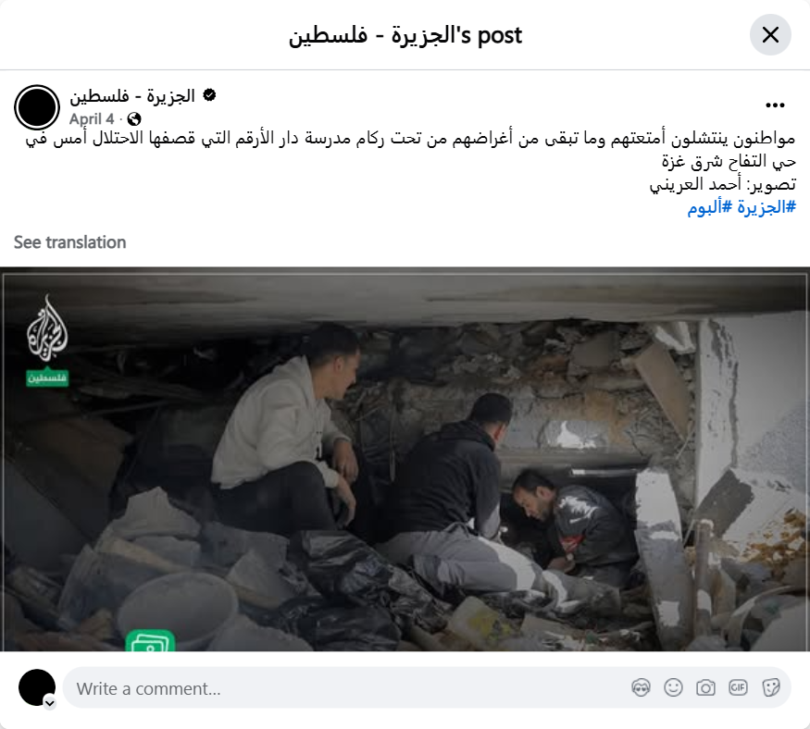Add a GIF to comment
Viewport: 810px width, 729px height.
click(x=738, y=687)
